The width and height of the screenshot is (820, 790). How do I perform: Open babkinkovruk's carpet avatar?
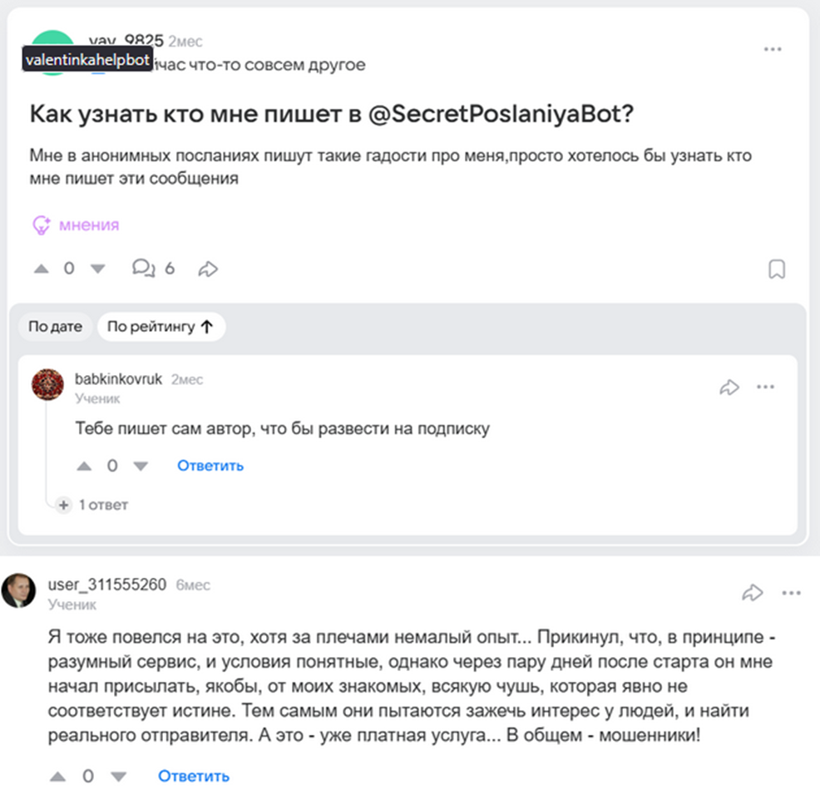(x=47, y=384)
